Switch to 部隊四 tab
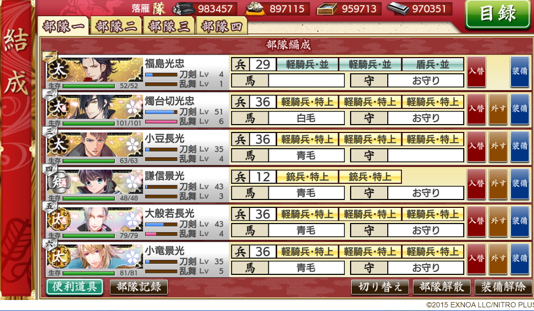Viewport: 534px width, 311px height. (x=221, y=26)
